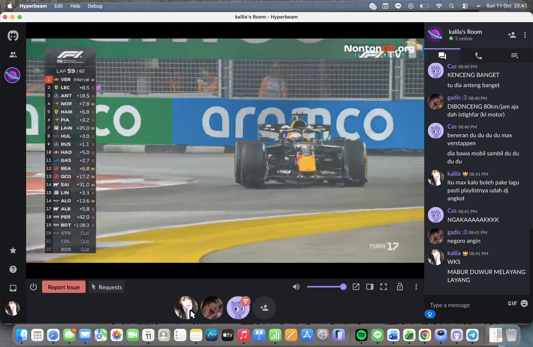533x347 pixels.
Task: Toggle the chat side panel view
Action: 369,287
